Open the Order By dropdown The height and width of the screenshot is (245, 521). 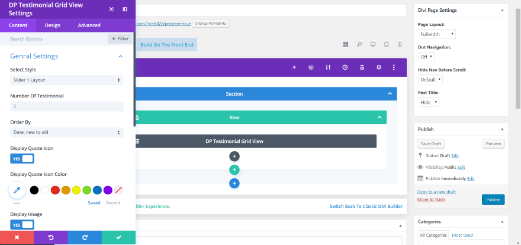[67, 132]
